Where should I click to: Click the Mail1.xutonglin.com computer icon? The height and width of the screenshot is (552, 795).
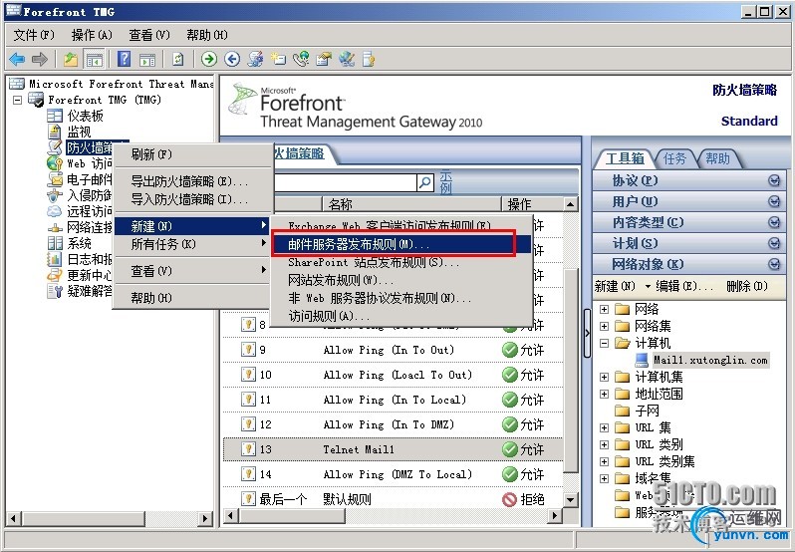[x=642, y=360]
